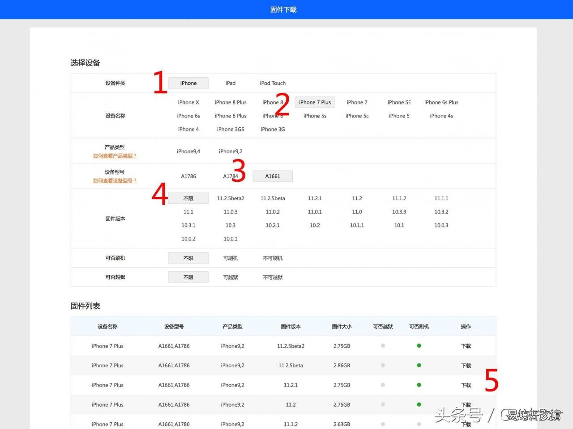573x429 pixels.
Task: Pick iPhone 3GS from device names
Action: [x=231, y=129]
